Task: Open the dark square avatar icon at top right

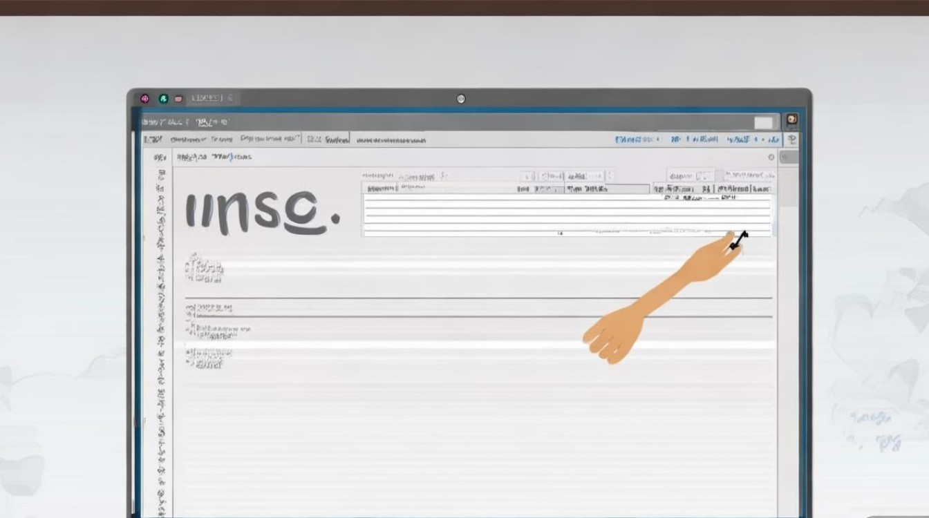Action: (791, 119)
